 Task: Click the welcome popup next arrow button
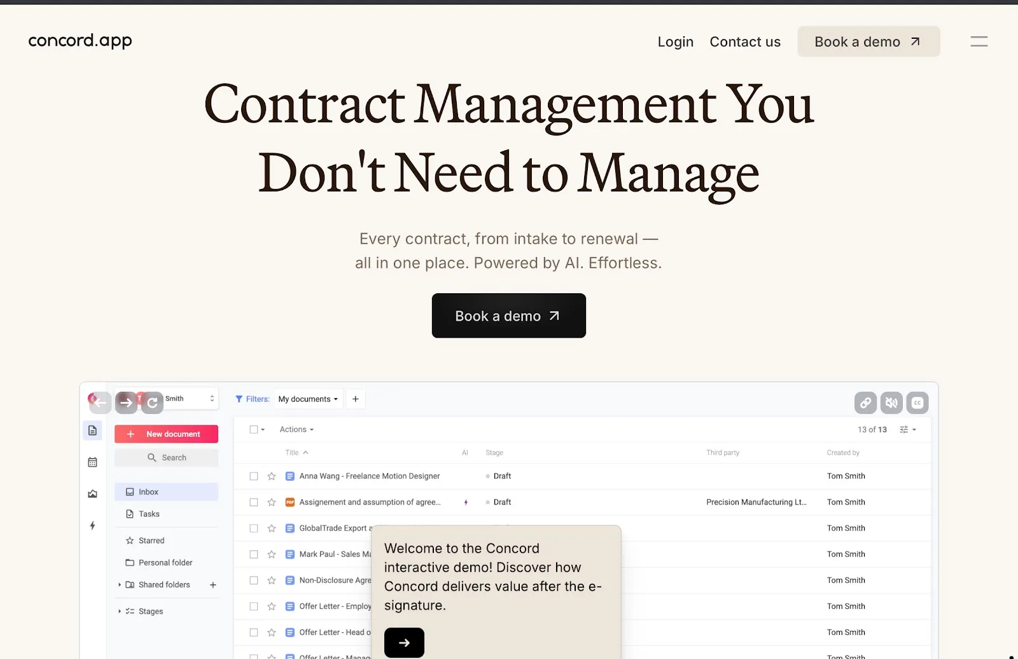(x=404, y=642)
